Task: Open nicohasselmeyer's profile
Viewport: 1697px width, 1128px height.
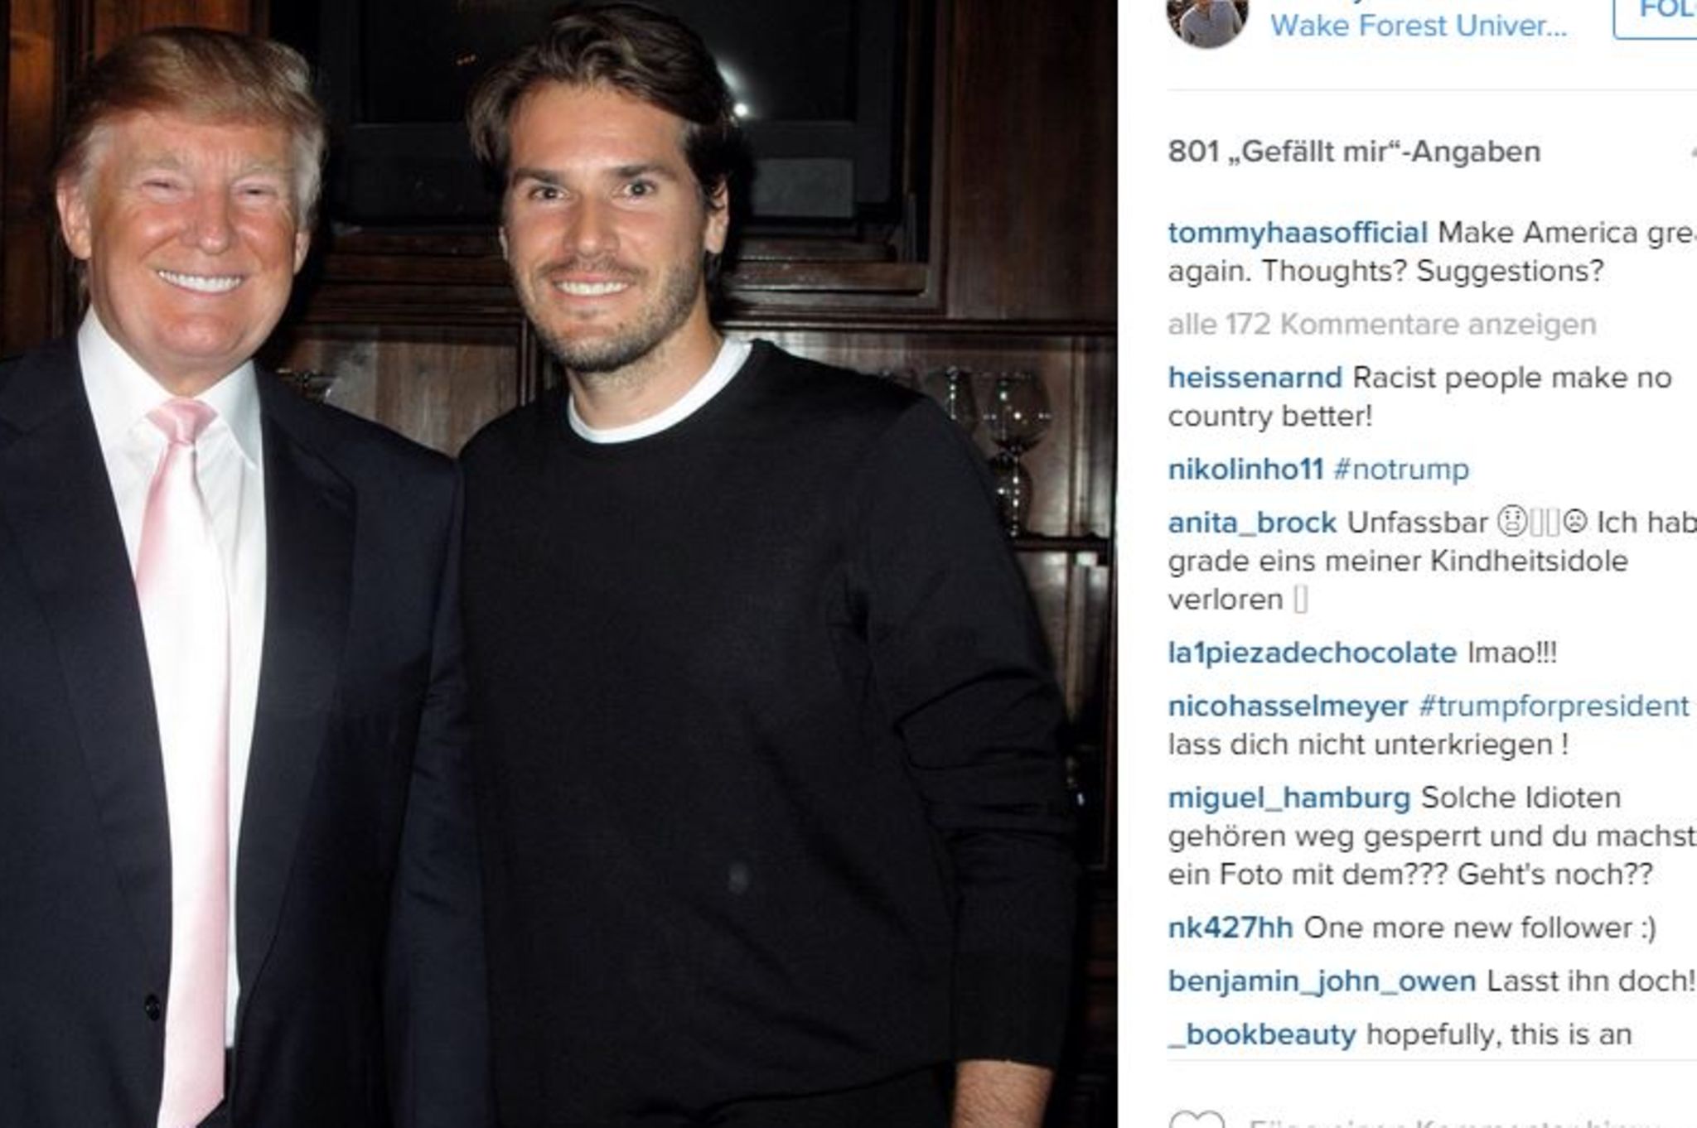Action: click(x=1288, y=706)
